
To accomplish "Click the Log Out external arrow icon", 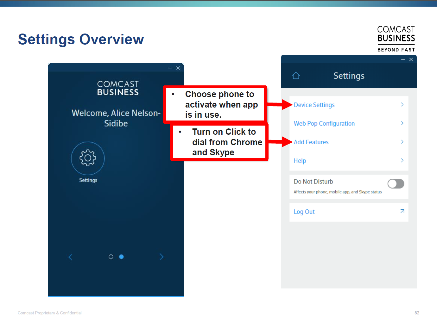I will pyautogui.click(x=402, y=211).
